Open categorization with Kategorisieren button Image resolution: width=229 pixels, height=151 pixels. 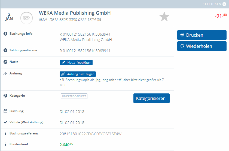tap(151, 98)
